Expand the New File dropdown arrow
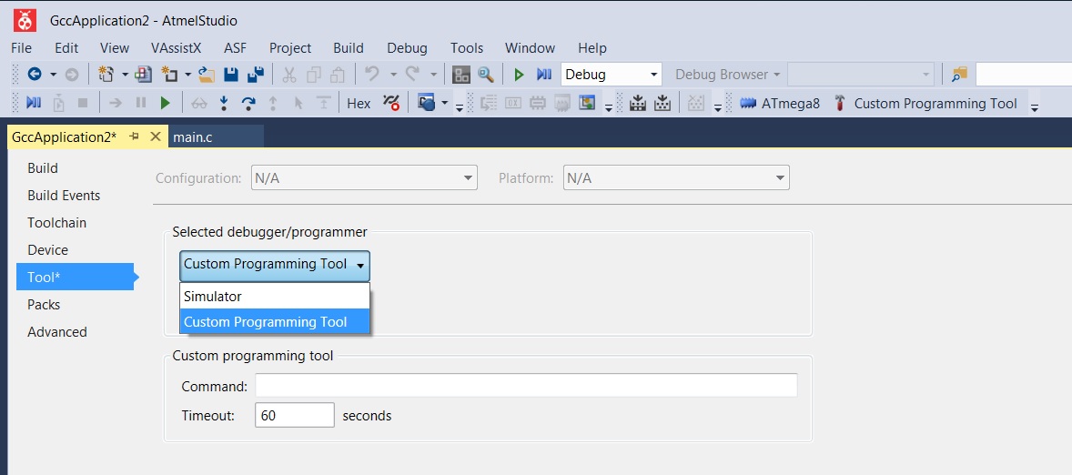 click(x=187, y=75)
